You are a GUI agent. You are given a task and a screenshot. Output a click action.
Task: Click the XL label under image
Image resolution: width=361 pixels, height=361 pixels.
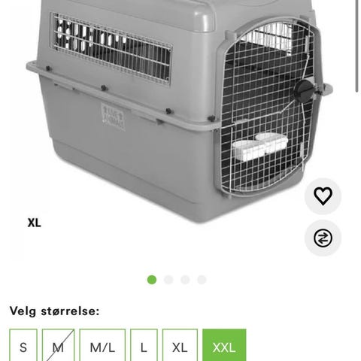[x=35, y=223]
